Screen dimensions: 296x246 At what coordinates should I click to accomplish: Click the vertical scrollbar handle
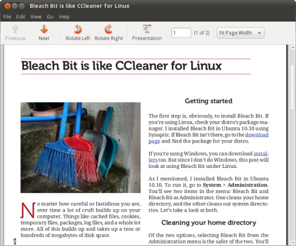[x=294, y=87]
